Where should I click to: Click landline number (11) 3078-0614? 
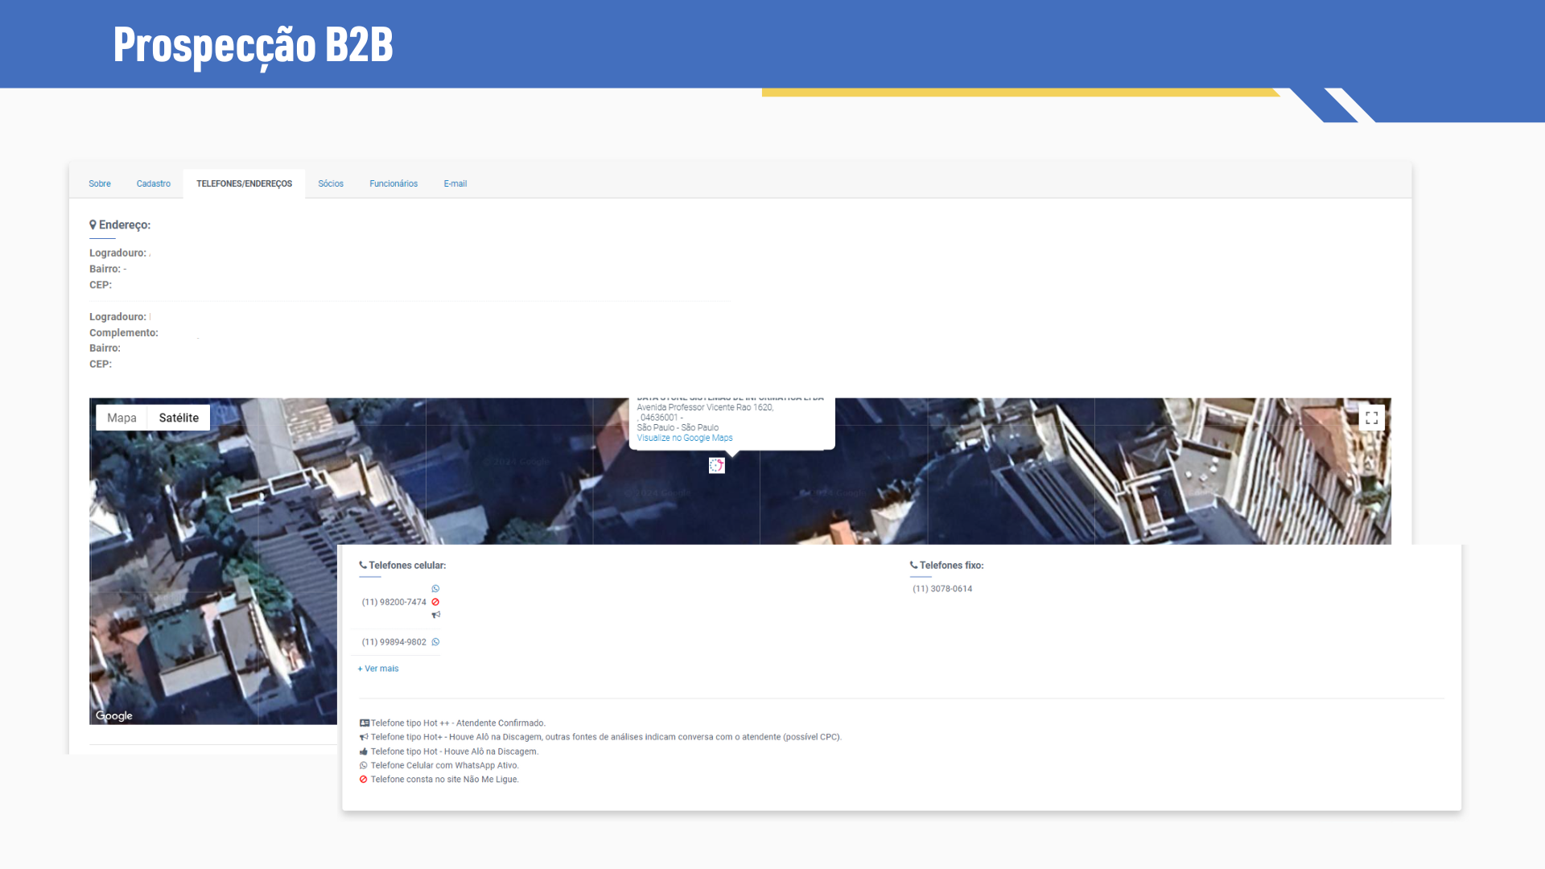point(942,589)
